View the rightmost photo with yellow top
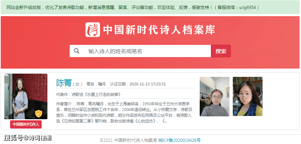 coord(247,97)
